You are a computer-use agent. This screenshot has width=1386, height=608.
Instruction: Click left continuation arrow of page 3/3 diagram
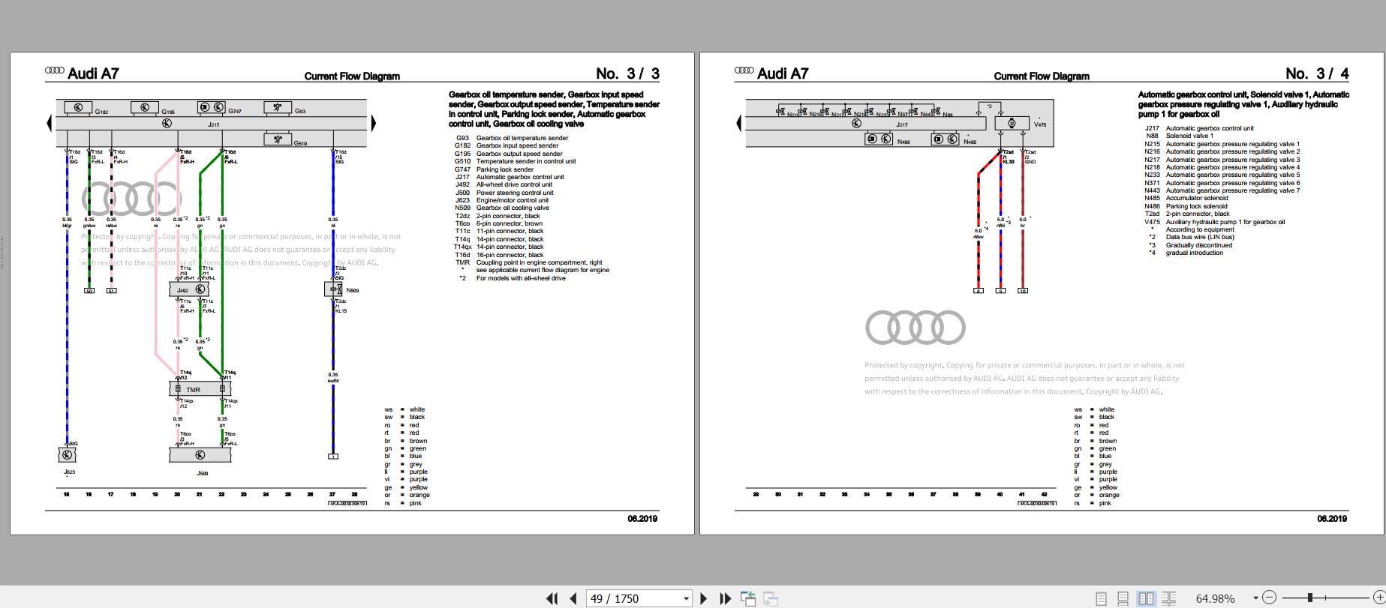[50, 123]
